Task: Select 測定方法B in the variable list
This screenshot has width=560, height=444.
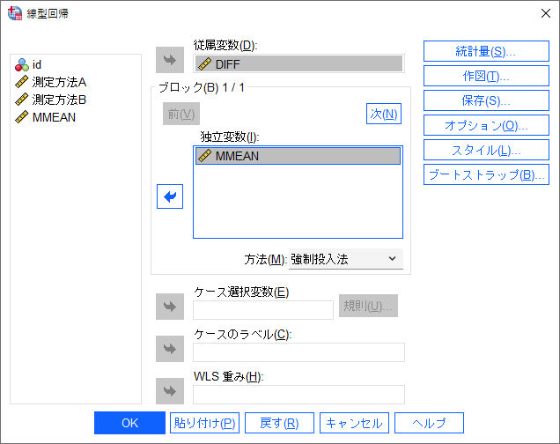Action: pos(58,100)
